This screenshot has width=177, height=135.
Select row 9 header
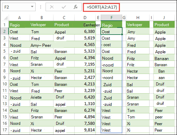pyautogui.click(x=4, y=77)
